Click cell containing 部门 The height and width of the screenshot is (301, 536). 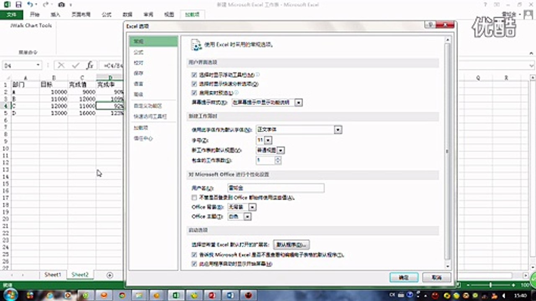(26, 84)
